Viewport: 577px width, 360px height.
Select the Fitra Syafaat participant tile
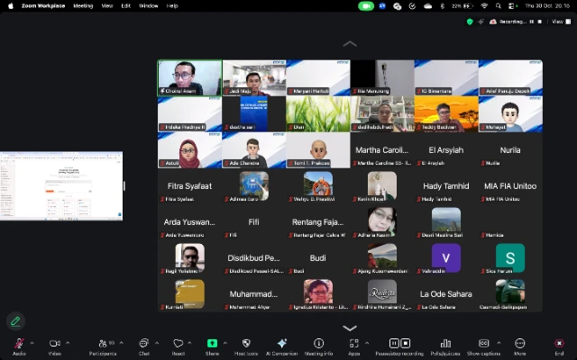point(189,186)
